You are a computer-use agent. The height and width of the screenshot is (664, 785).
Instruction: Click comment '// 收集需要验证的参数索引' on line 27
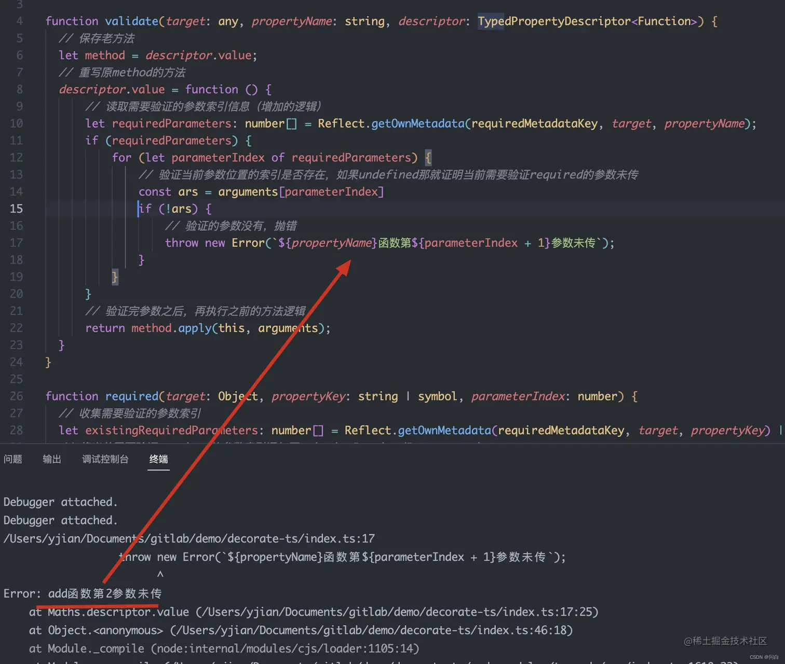point(130,413)
